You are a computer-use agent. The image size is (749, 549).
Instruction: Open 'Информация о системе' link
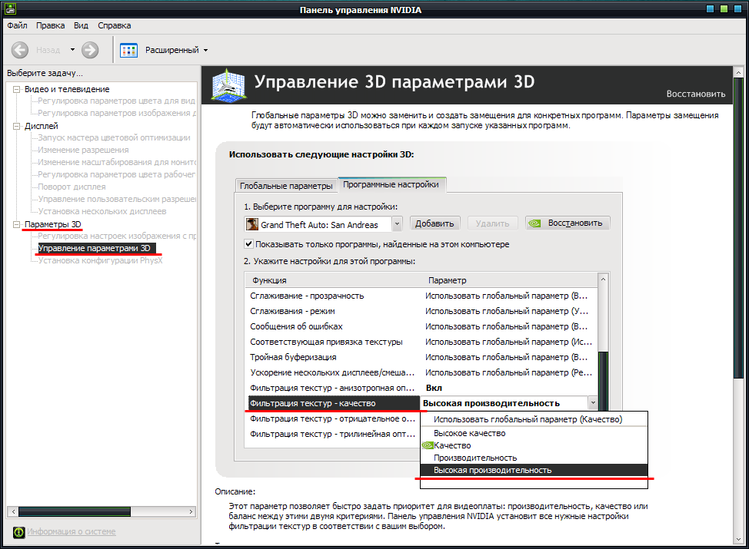72,531
